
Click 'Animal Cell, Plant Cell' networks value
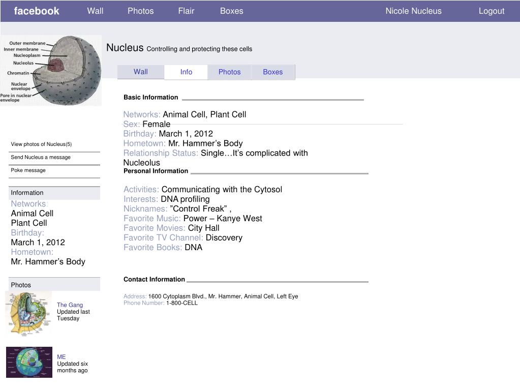(x=204, y=114)
